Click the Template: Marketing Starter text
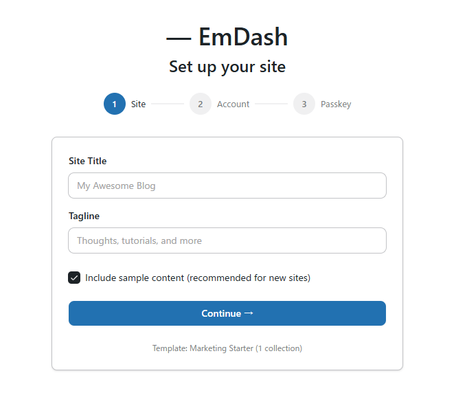This screenshot has width=467, height=393. pyautogui.click(x=227, y=348)
